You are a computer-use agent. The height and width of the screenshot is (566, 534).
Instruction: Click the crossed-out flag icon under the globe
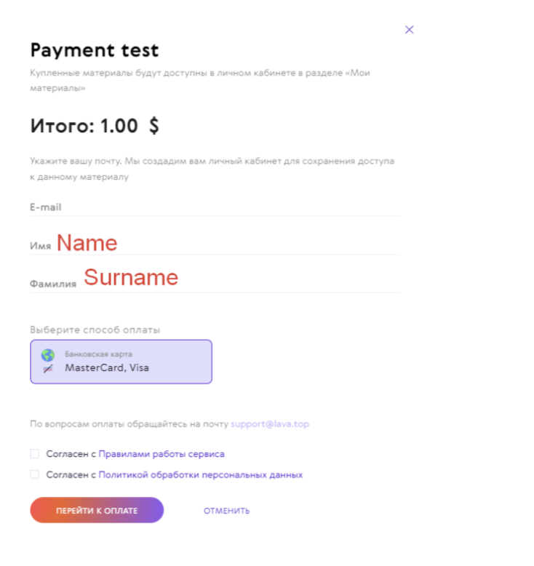click(x=48, y=369)
